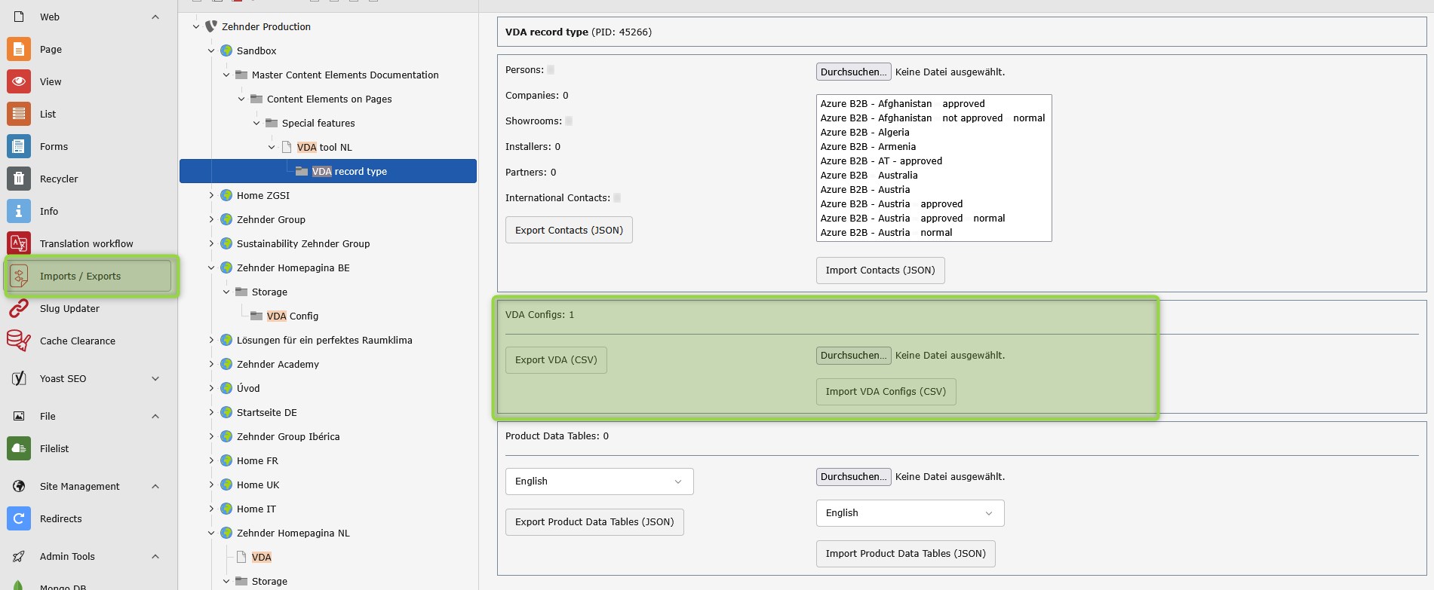Open the Recycler trash icon
Screen dimensions: 1434x590
pyautogui.click(x=19, y=179)
